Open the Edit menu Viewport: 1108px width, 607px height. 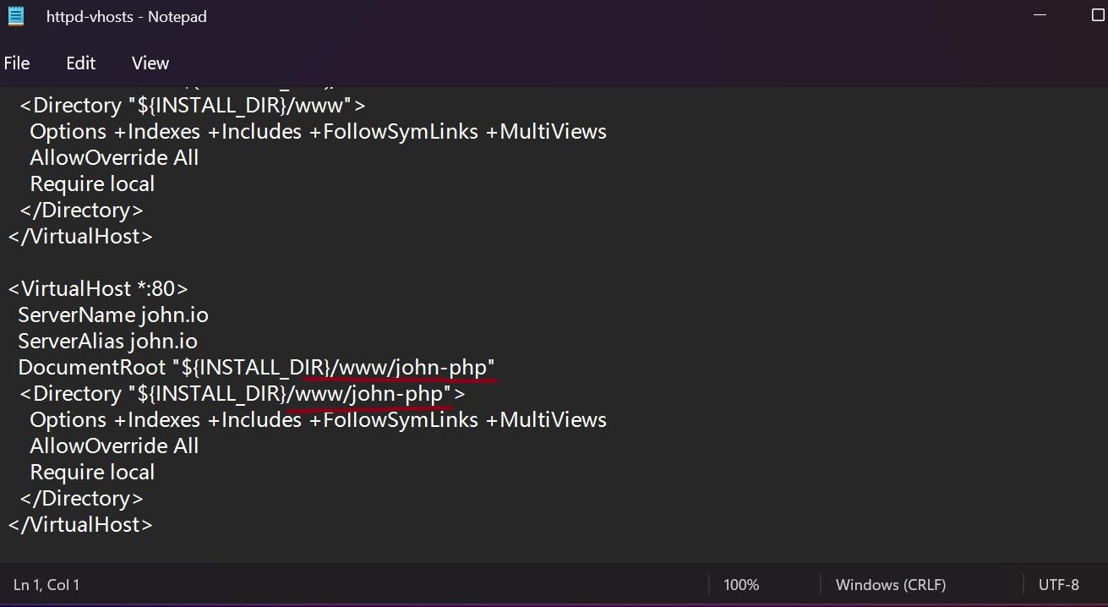coord(80,63)
